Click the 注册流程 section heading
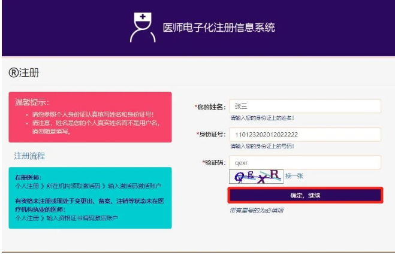The width and height of the screenshot is (395, 255). 29,156
